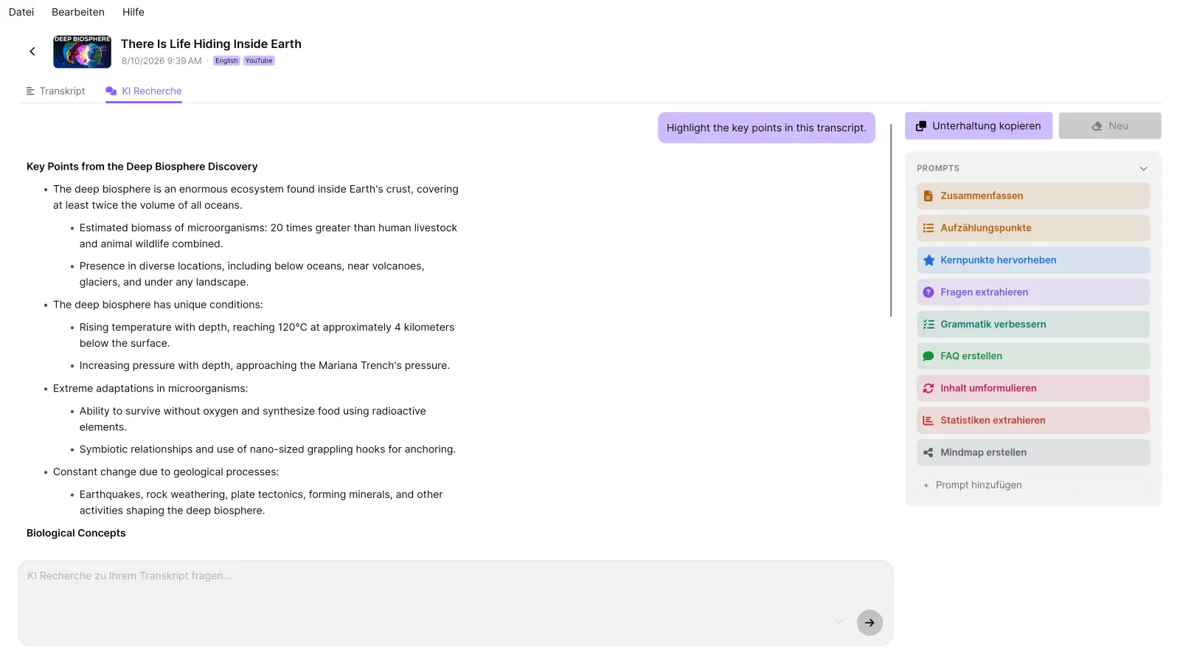Screen dimensions: 1180x664
Task: Click the chat scrollbar thumb
Action: 891,220
